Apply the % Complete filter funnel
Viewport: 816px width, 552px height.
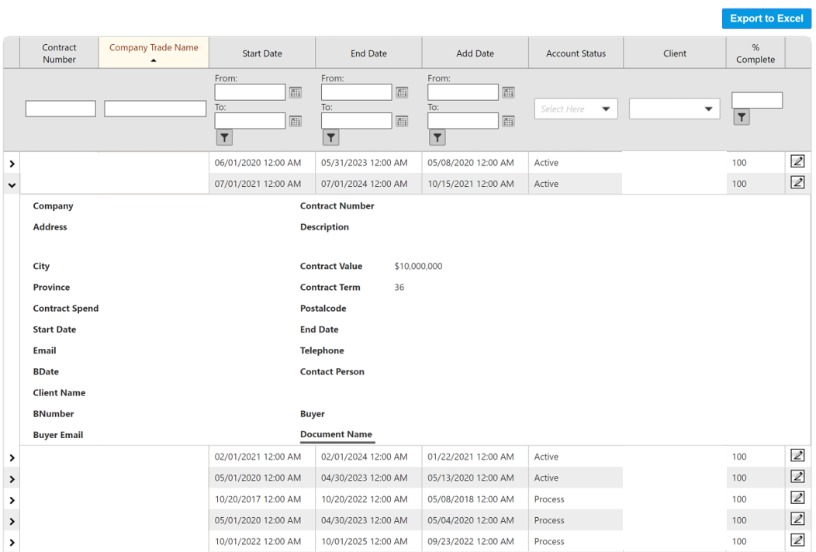742,117
